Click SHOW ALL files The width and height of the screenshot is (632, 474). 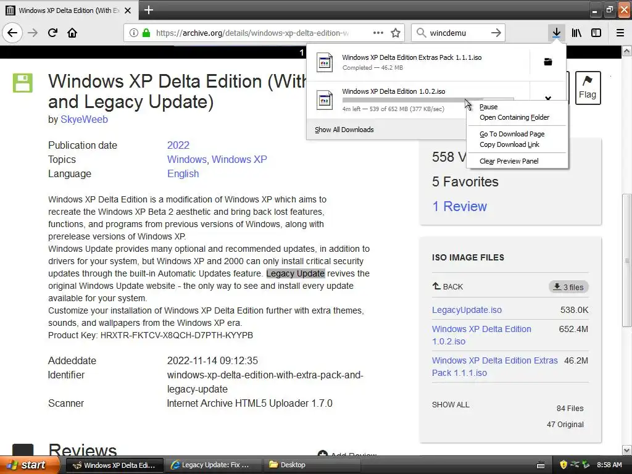(451, 405)
